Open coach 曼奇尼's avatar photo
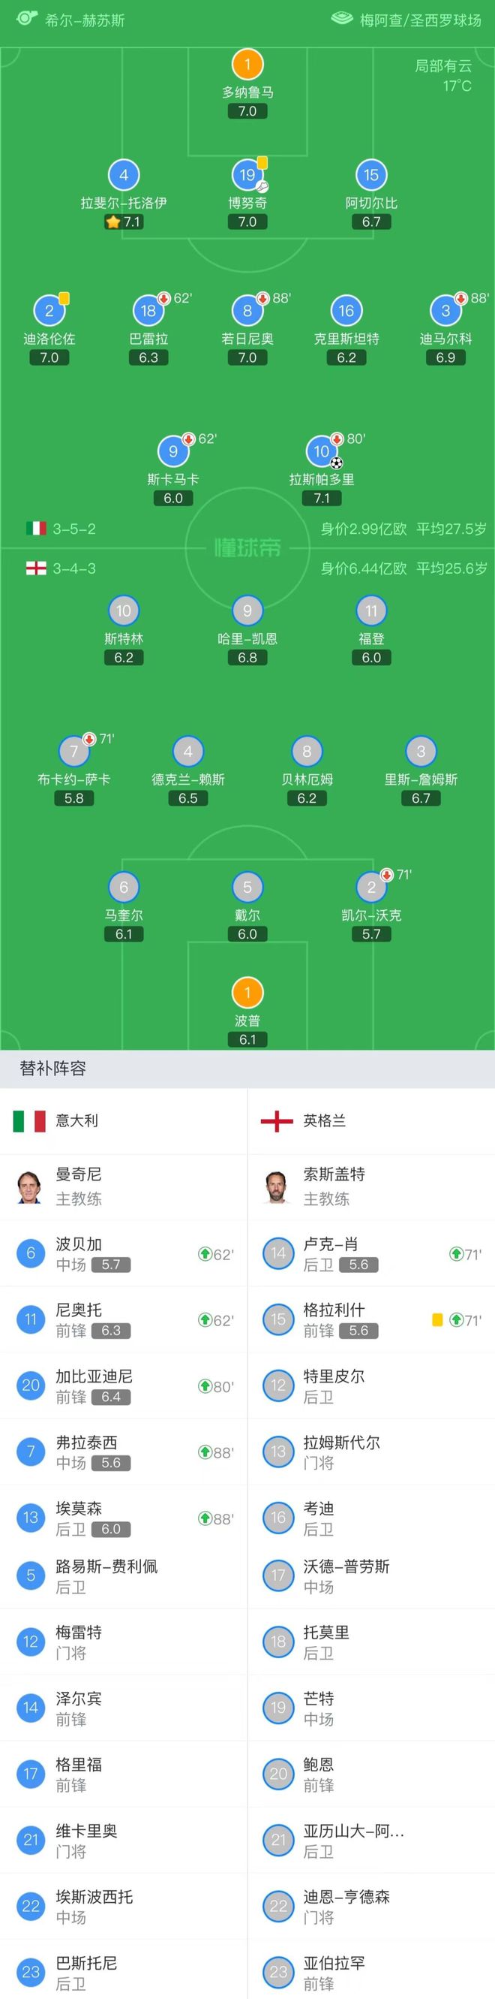 (29, 1186)
